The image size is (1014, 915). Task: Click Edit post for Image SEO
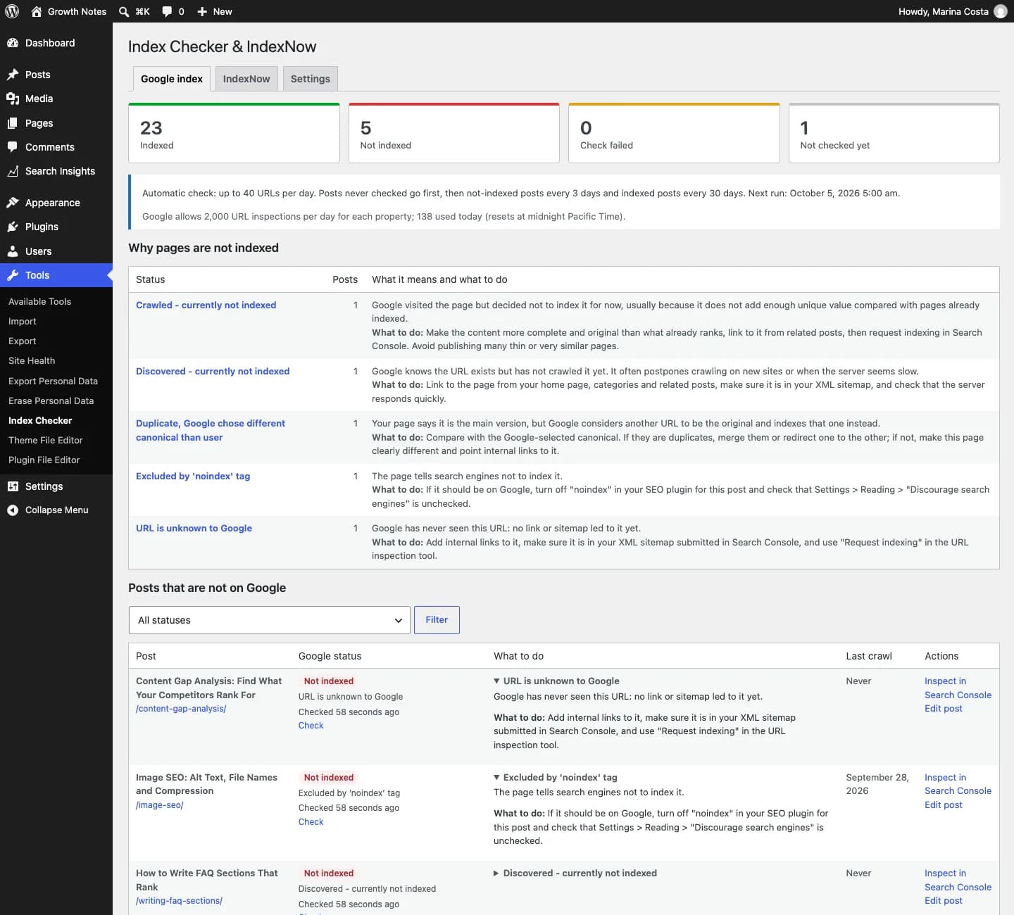point(944,805)
